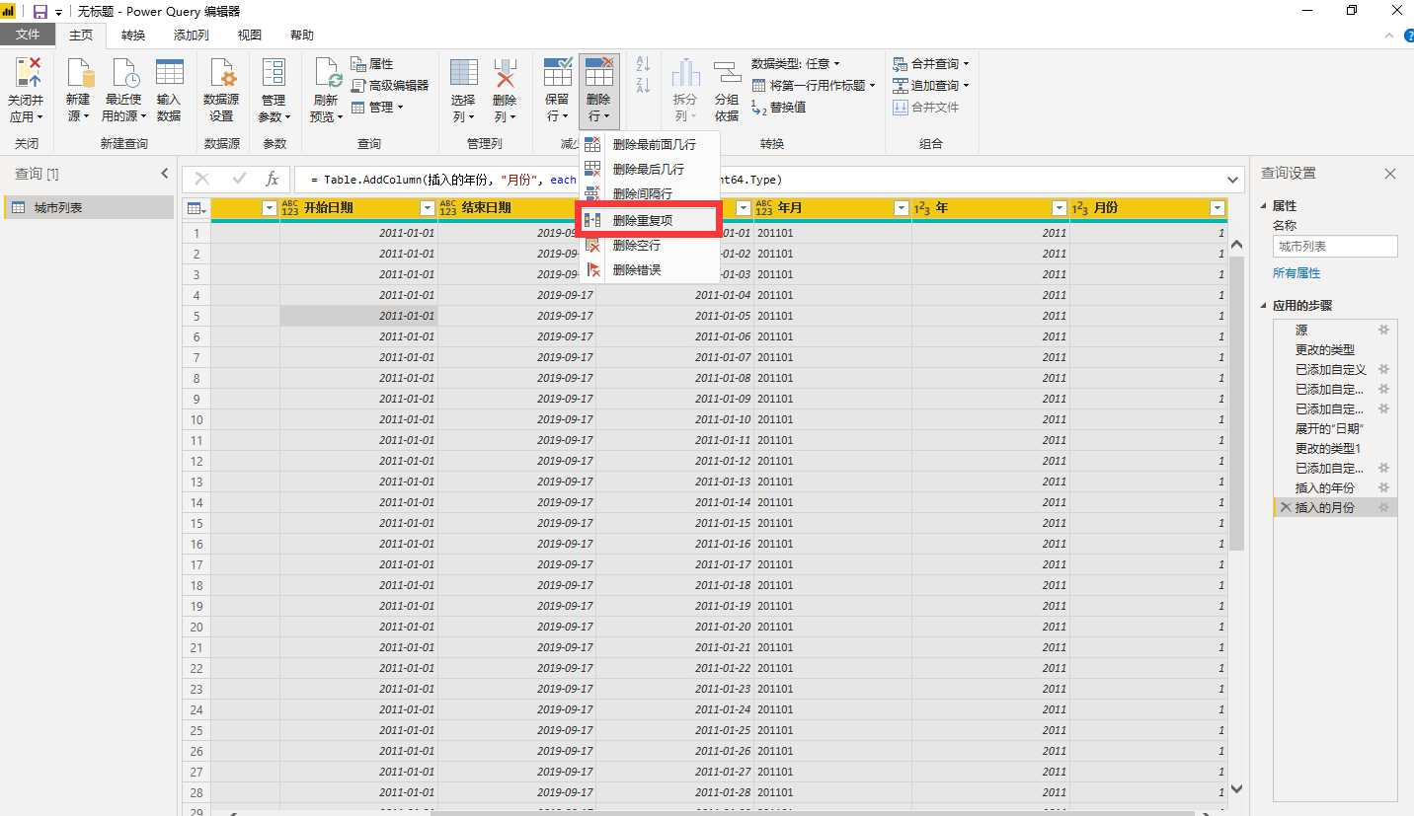The width and height of the screenshot is (1414, 816).
Task: Switch to the 视图 view tab
Action: [250, 36]
